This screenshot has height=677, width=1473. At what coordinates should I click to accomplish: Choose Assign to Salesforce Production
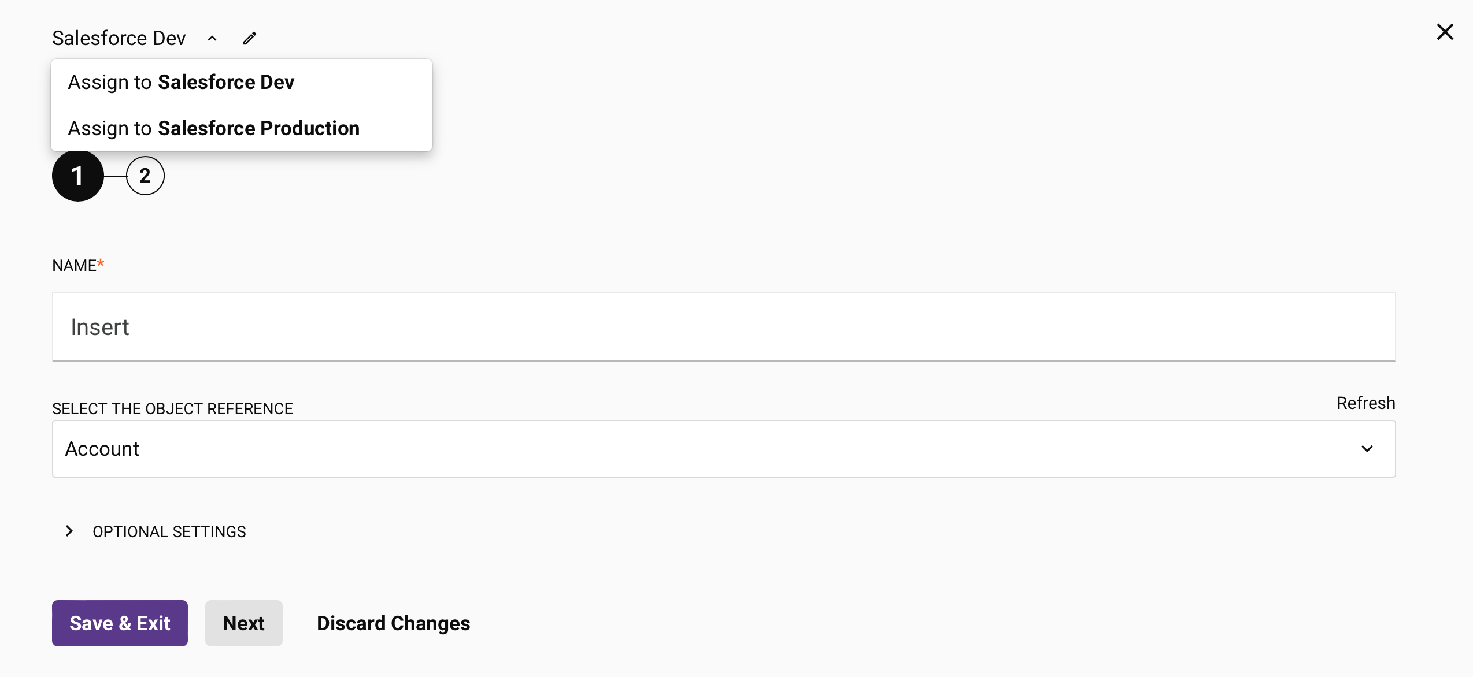click(213, 128)
